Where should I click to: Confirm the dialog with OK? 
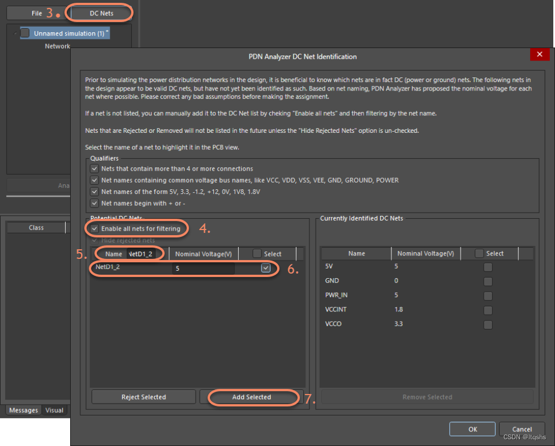click(472, 429)
